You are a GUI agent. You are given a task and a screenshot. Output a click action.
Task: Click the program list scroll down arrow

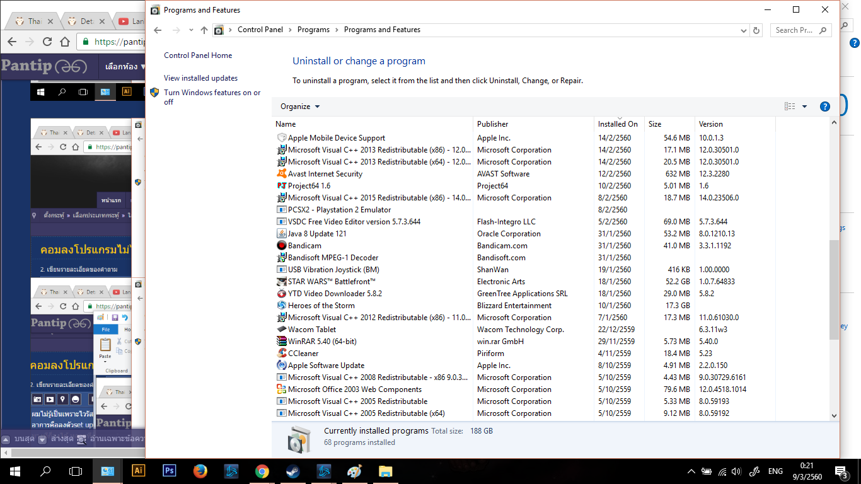tap(834, 415)
